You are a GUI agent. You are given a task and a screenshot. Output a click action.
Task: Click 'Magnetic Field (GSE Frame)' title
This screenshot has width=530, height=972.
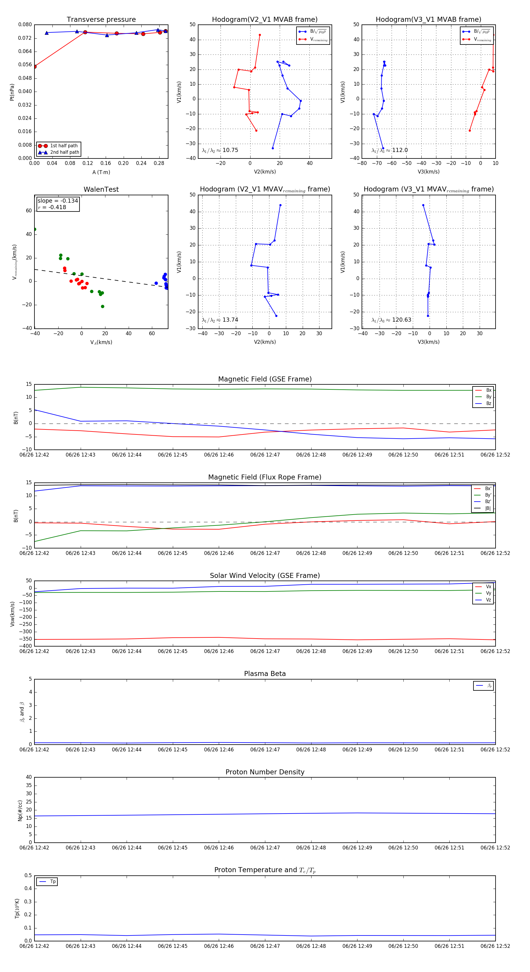click(265, 379)
